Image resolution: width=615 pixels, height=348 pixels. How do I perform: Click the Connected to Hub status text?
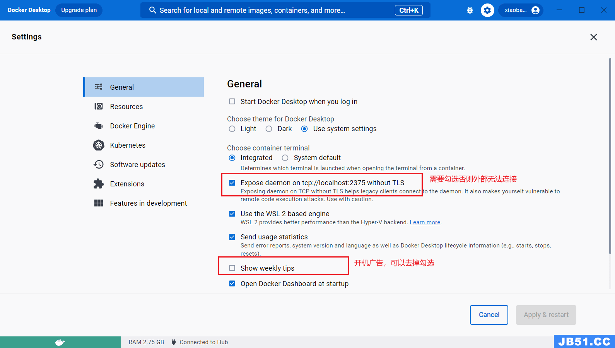[x=204, y=342]
